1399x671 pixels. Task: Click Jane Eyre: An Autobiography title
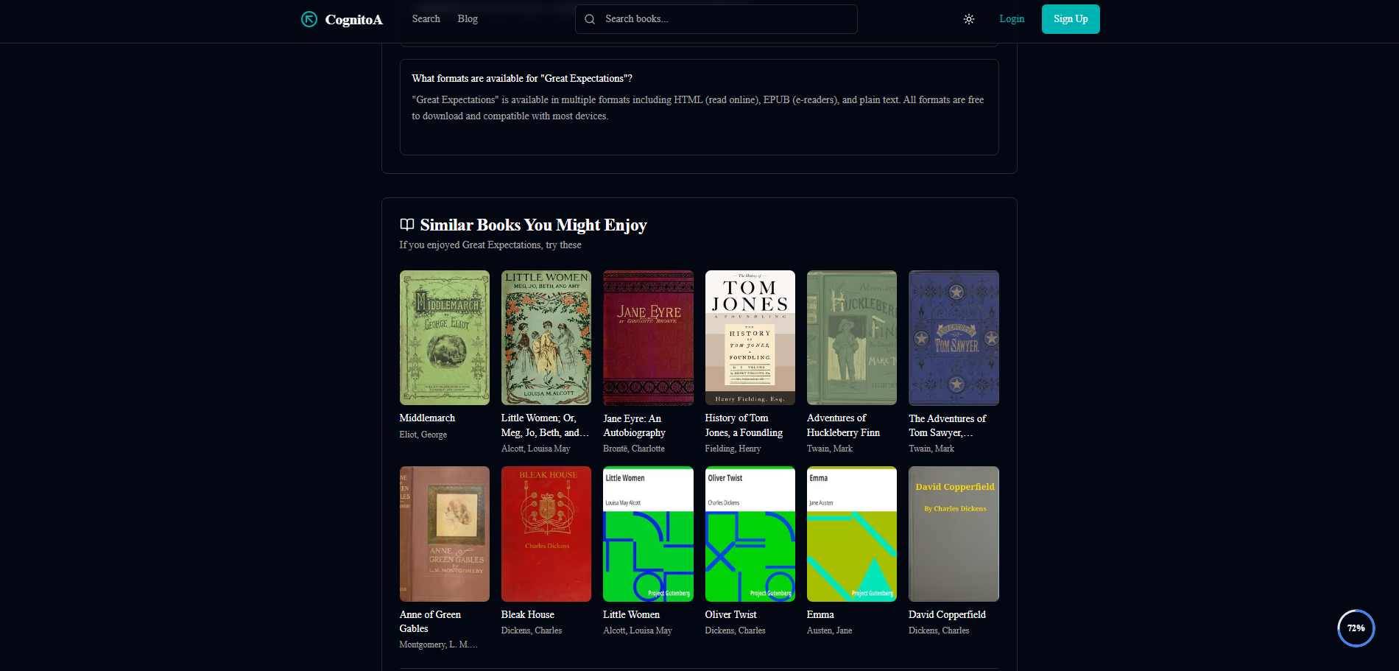click(634, 426)
